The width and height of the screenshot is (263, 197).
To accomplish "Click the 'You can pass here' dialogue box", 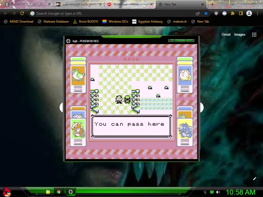I will [x=131, y=126].
